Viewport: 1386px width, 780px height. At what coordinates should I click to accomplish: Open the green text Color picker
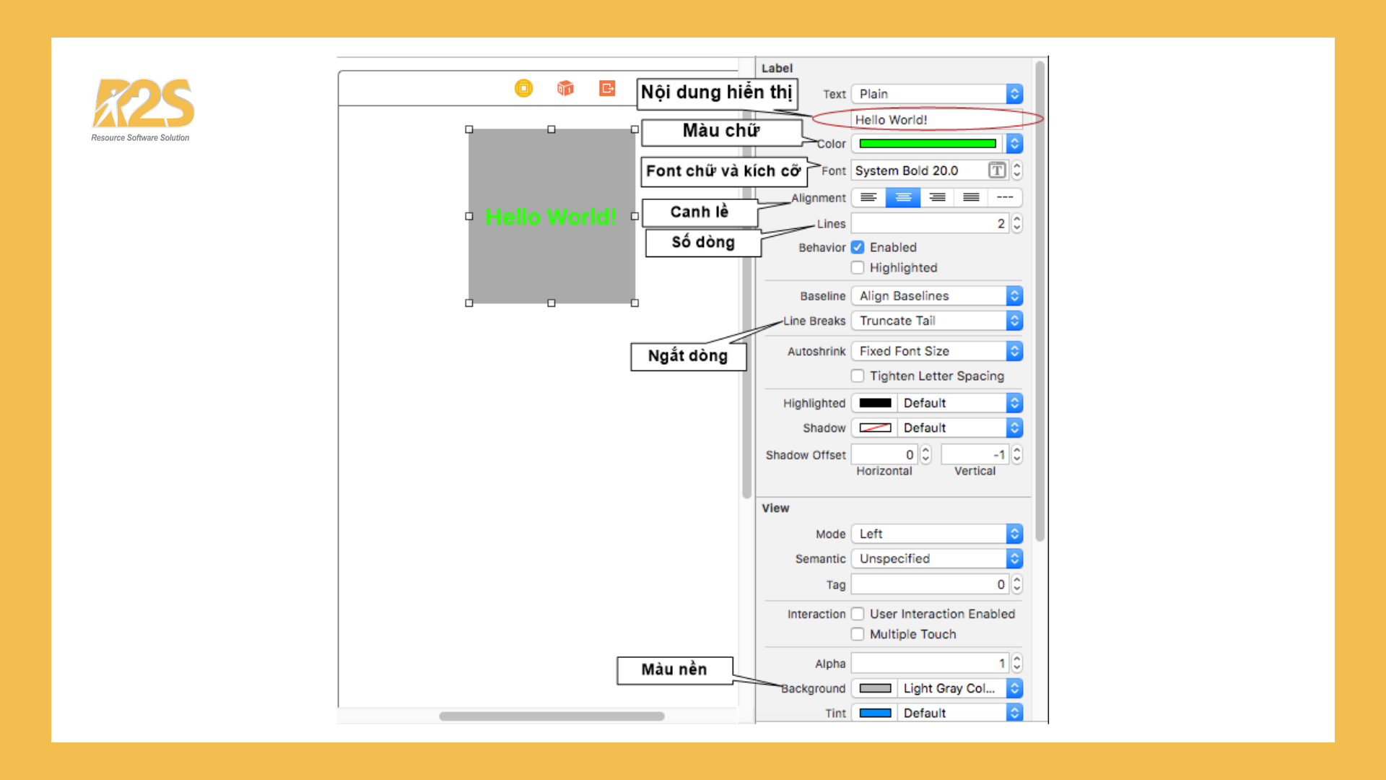click(x=926, y=144)
